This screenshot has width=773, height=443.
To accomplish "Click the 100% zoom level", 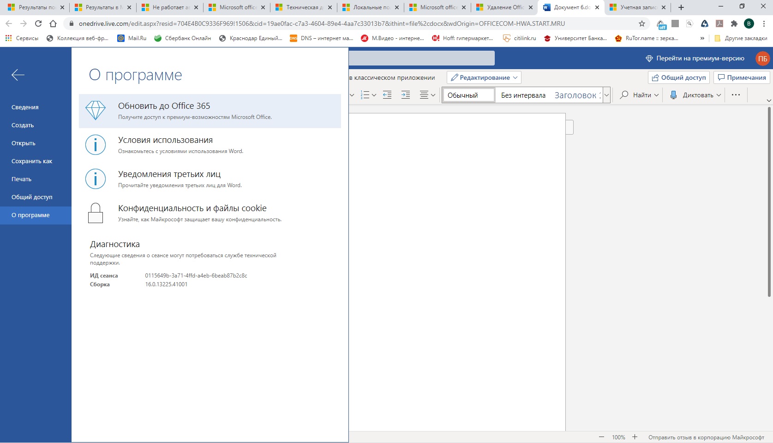I will click(x=618, y=437).
